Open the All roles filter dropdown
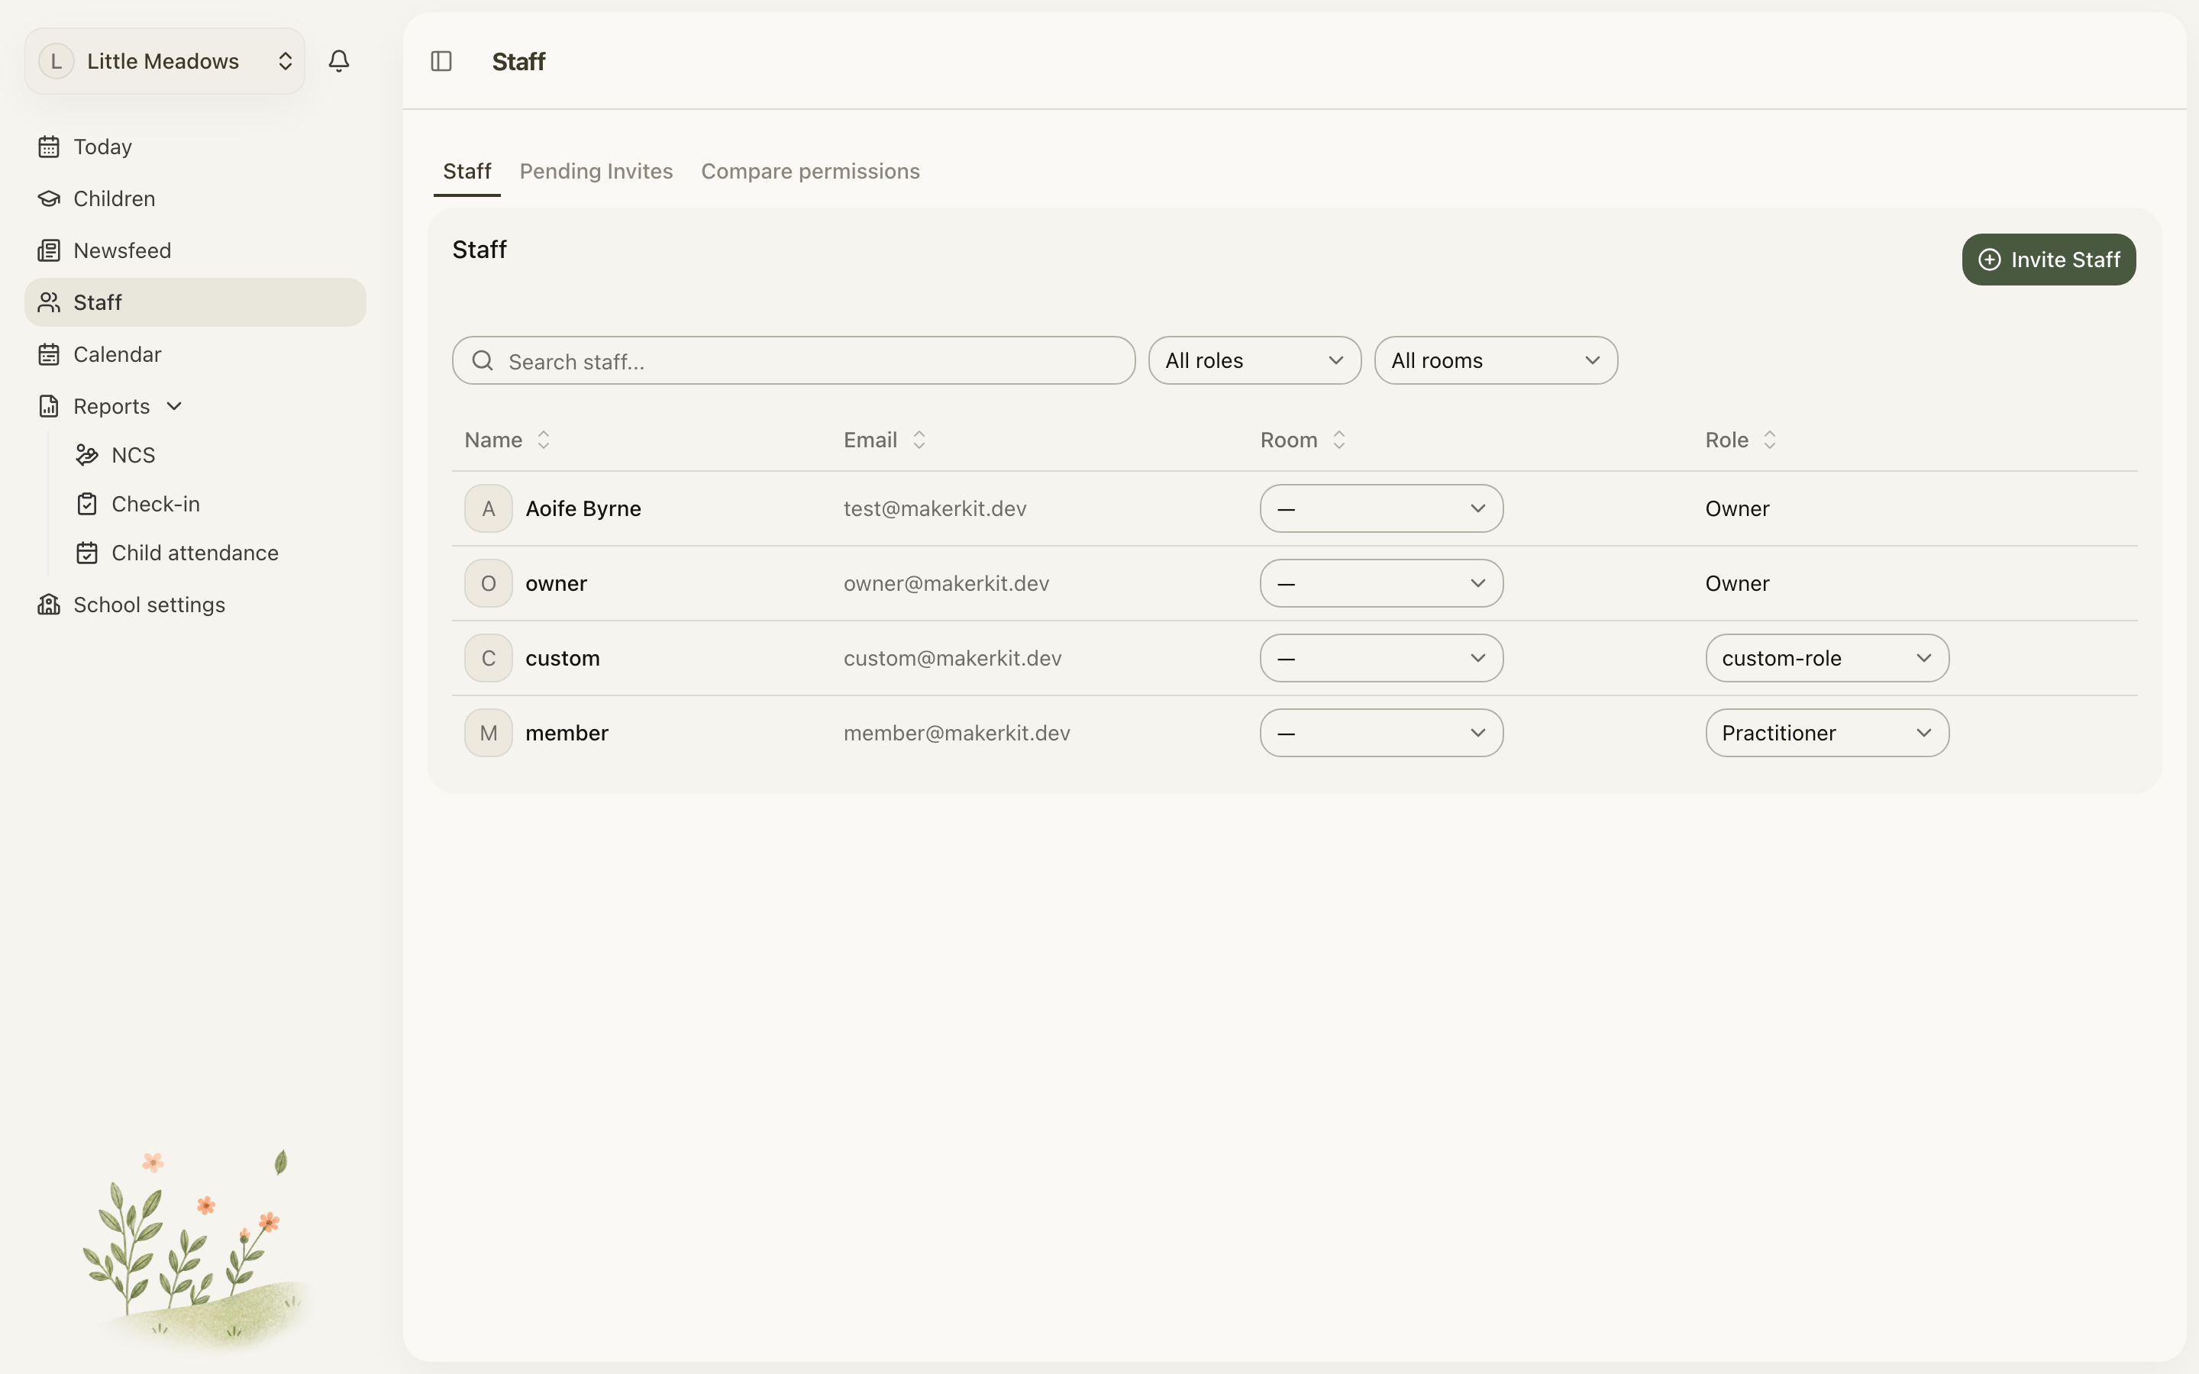Screen dimensions: 2199x1374 (x=1254, y=361)
